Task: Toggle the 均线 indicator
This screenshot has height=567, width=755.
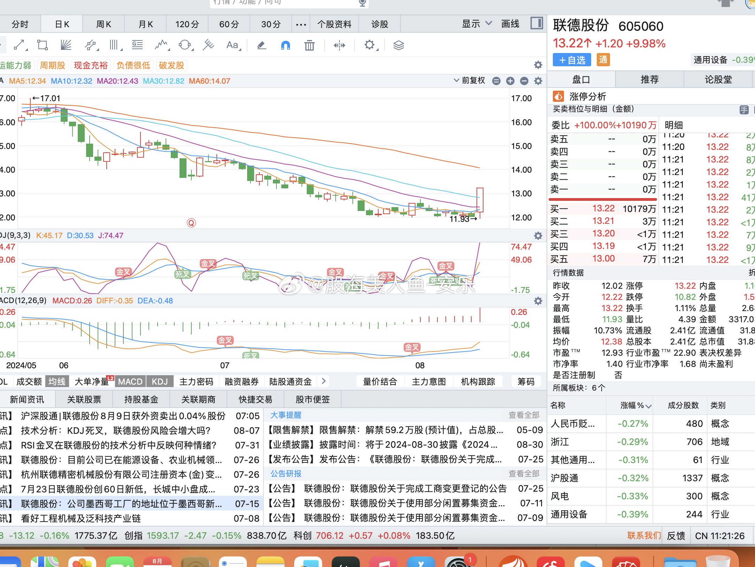Action: pyautogui.click(x=57, y=381)
